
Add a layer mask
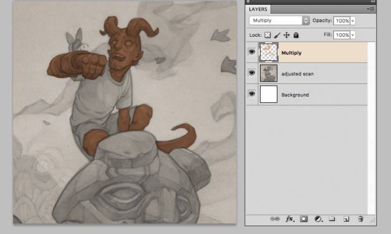304,219
